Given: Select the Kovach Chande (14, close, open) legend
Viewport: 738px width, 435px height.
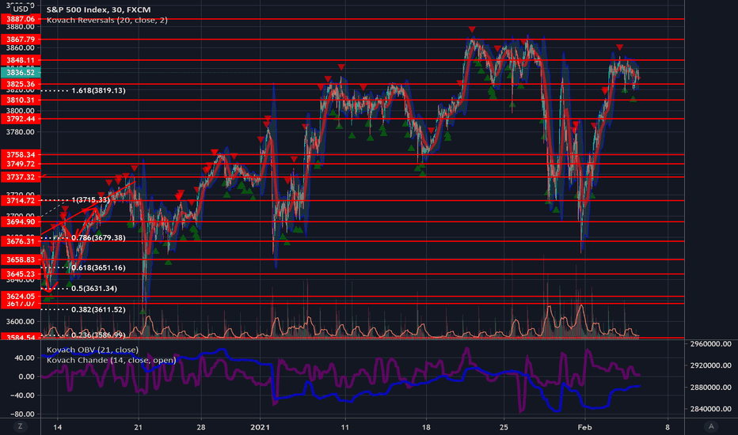Looking at the screenshot, I should 111,360.
